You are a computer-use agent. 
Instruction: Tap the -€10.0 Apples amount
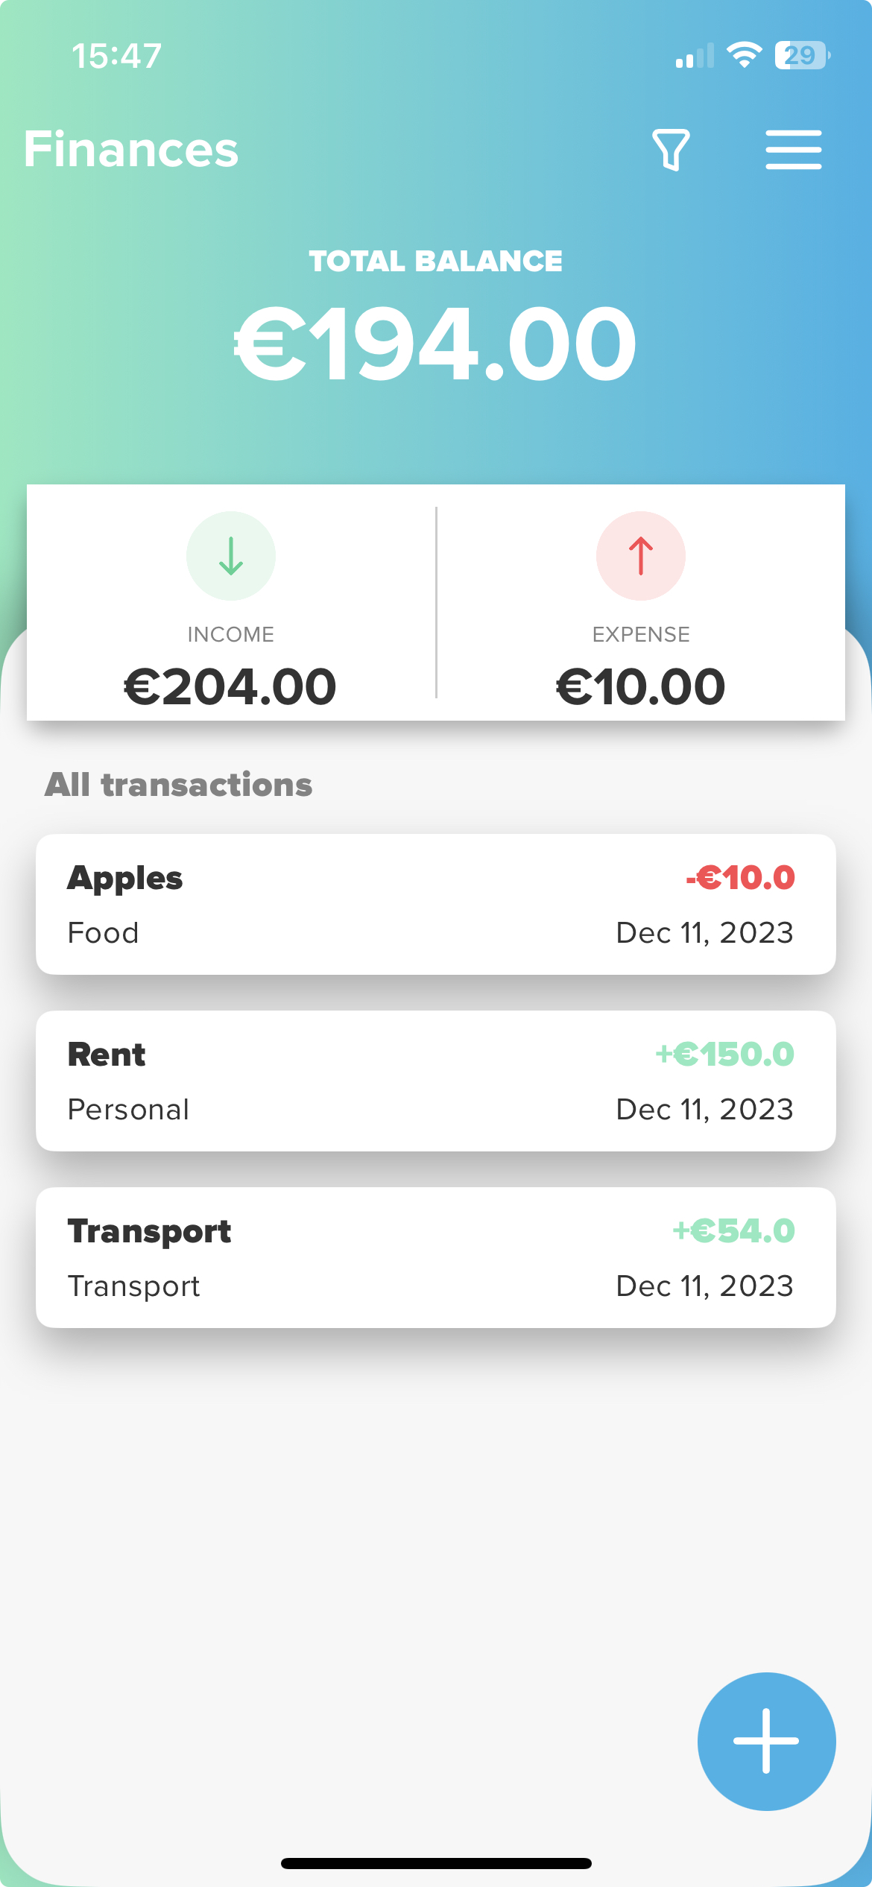click(x=740, y=877)
